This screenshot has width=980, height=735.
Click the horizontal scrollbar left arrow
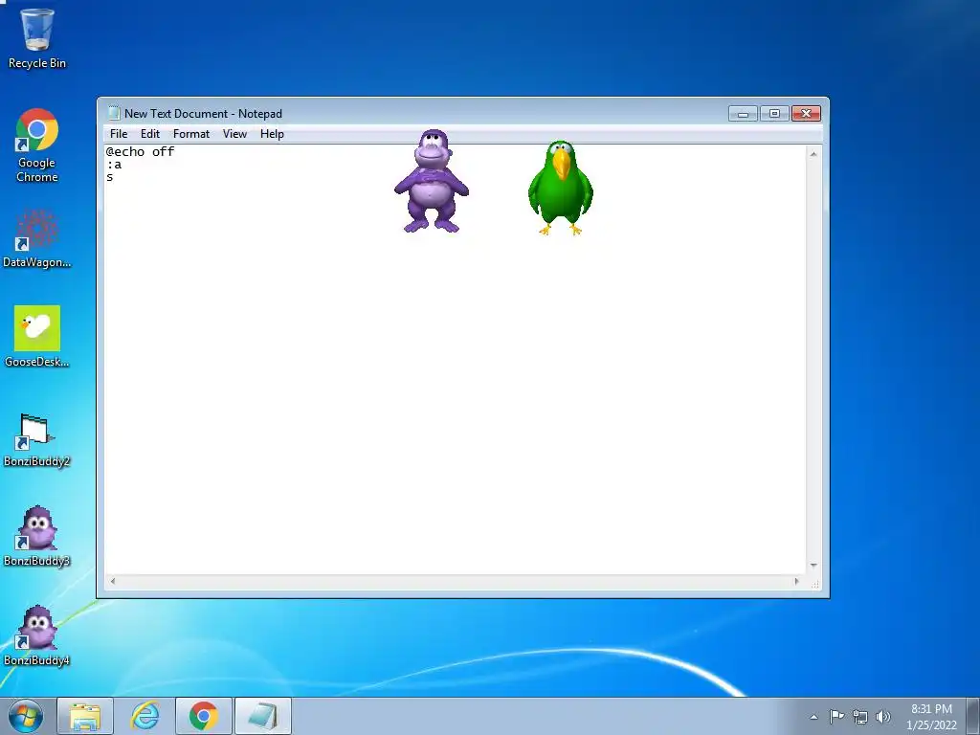[113, 581]
